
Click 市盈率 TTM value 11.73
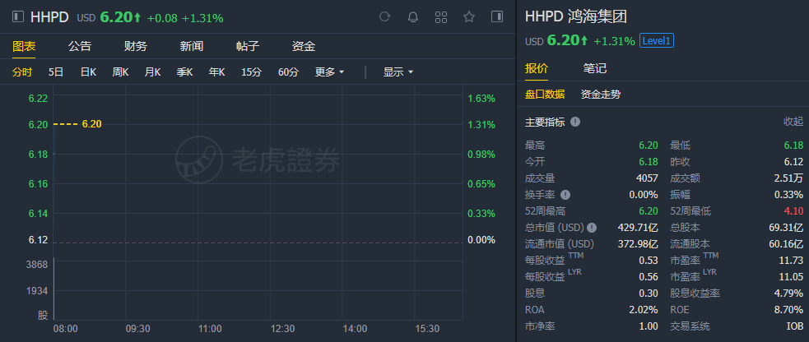pos(792,261)
